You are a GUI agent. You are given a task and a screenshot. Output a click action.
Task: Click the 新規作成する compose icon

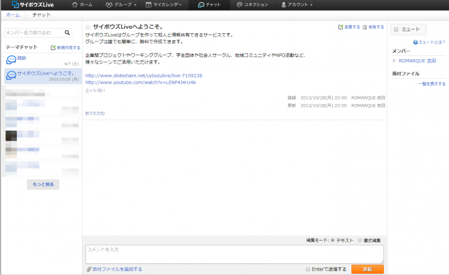pyautogui.click(x=53, y=47)
